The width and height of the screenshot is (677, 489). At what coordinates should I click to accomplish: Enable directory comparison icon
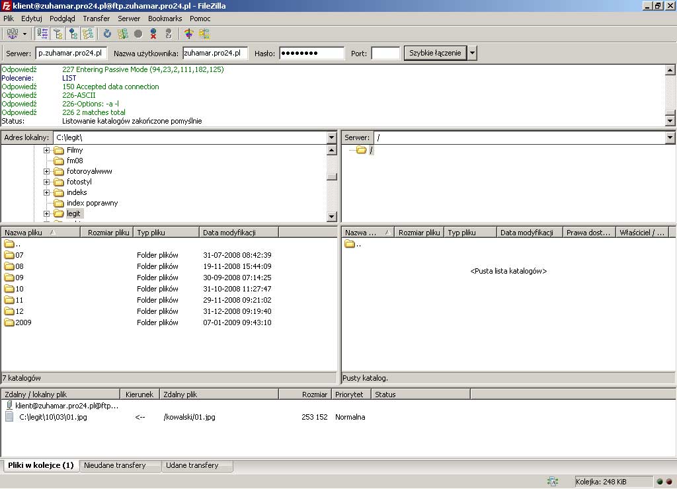204,34
